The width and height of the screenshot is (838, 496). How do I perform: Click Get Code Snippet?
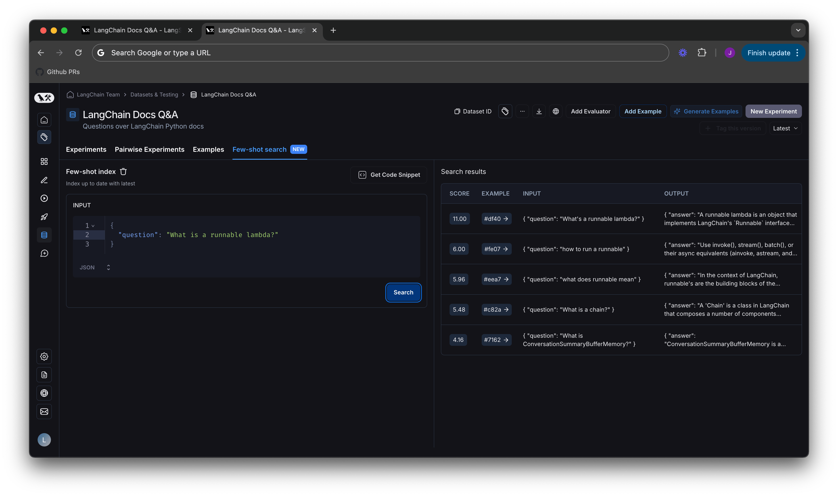pyautogui.click(x=388, y=175)
